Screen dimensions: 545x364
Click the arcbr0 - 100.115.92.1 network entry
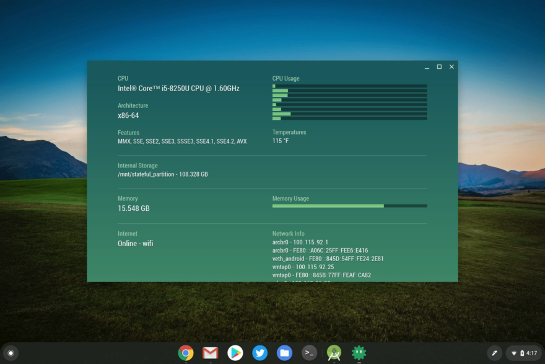[x=300, y=242]
